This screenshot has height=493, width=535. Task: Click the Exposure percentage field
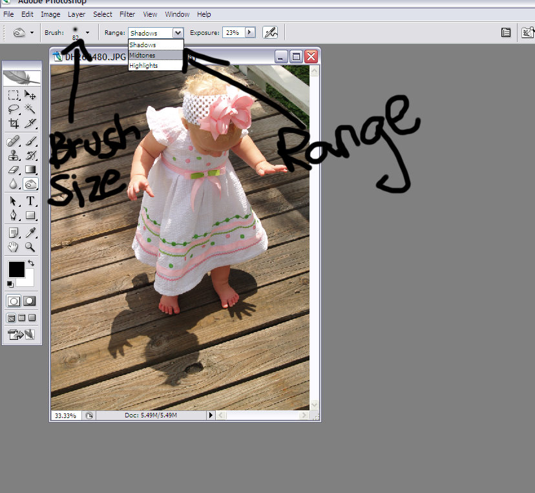(234, 33)
